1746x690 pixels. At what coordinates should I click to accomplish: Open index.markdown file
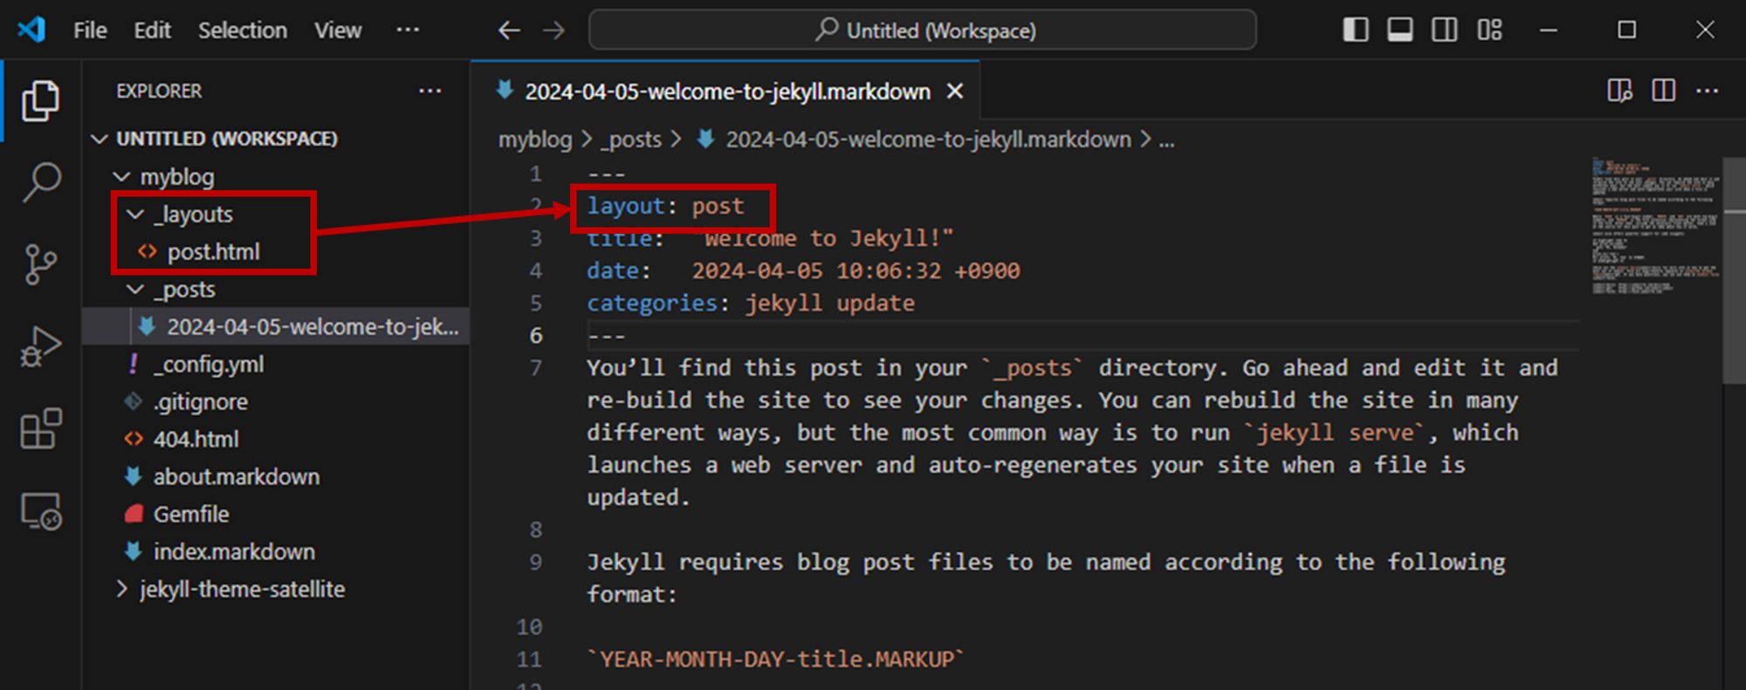pyautogui.click(x=234, y=552)
